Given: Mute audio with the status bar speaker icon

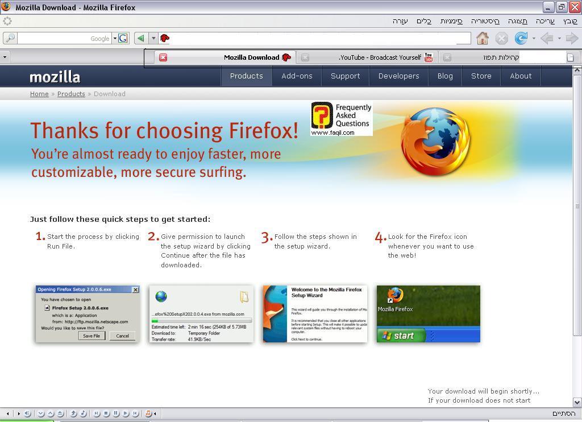Looking at the screenshot, I should tap(27, 413).
